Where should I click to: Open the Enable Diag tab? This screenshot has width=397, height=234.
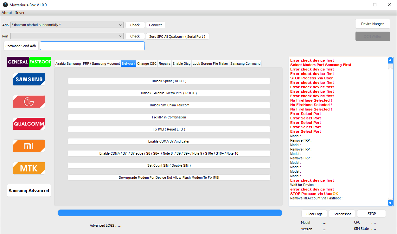tap(182, 64)
